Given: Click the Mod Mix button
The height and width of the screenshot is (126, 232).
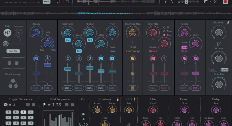Looking at the screenshot, I should tap(13, 51).
